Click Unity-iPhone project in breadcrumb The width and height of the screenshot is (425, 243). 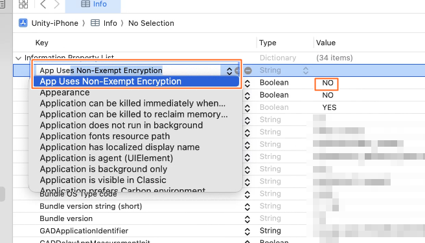point(55,23)
